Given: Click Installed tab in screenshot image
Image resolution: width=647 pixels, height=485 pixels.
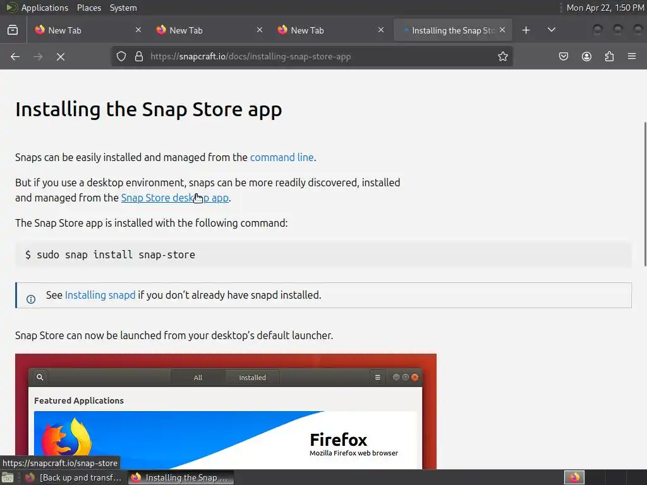Looking at the screenshot, I should 252,378.
